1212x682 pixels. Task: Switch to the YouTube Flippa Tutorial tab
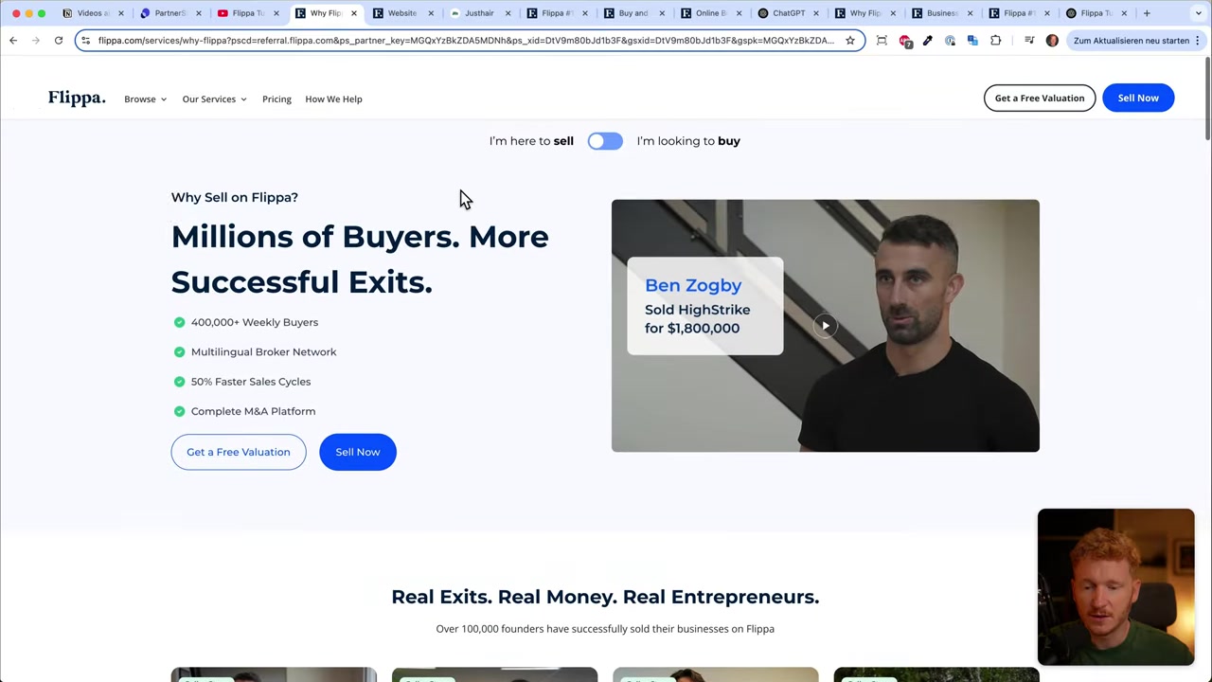[x=247, y=13]
